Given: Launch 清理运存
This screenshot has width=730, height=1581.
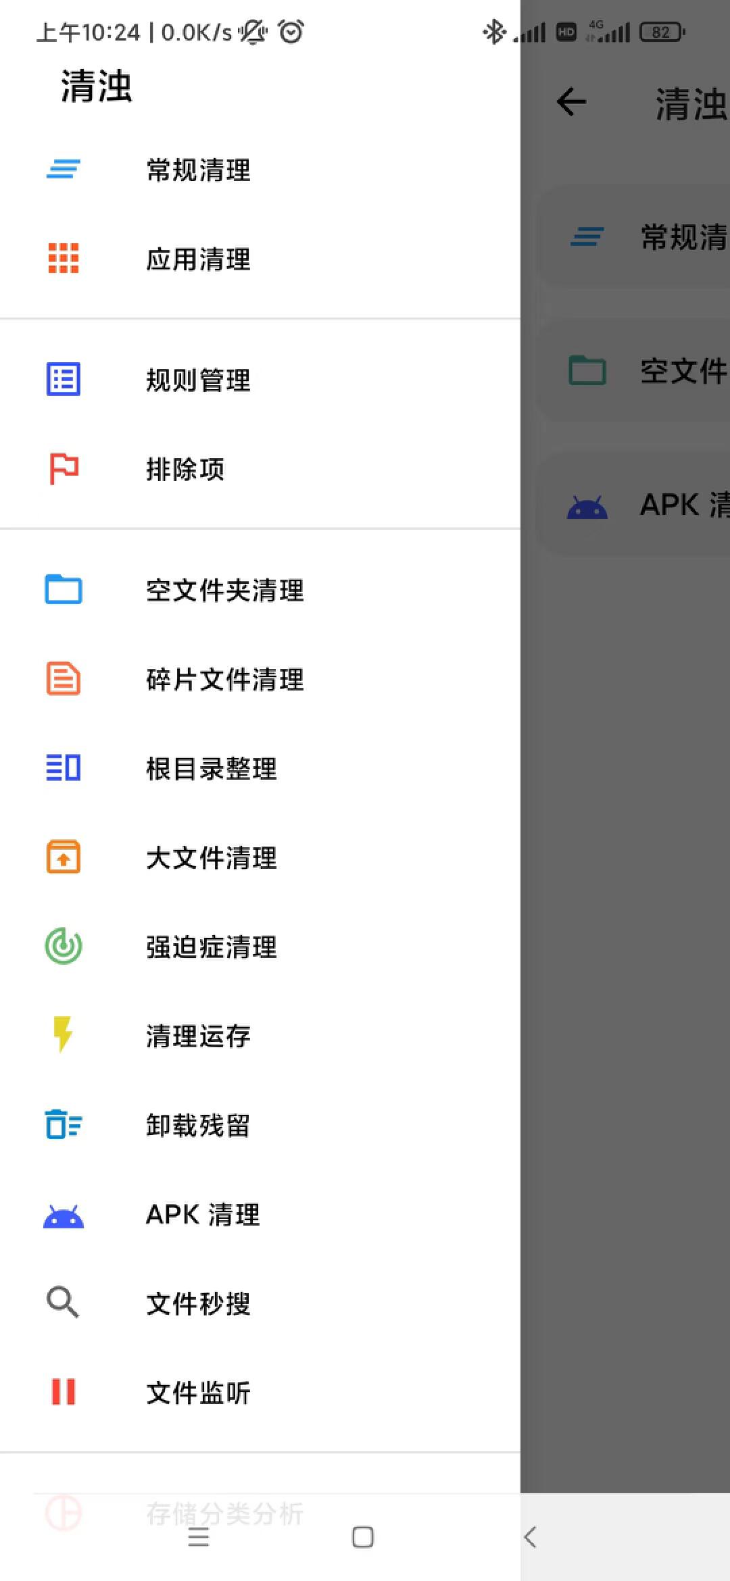Looking at the screenshot, I should tap(260, 1036).
